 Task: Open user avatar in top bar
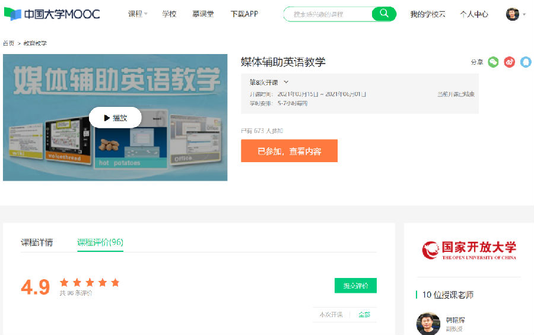point(512,14)
